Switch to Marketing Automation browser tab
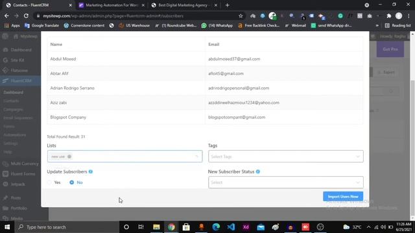The height and width of the screenshot is (233, 415). 112,5
